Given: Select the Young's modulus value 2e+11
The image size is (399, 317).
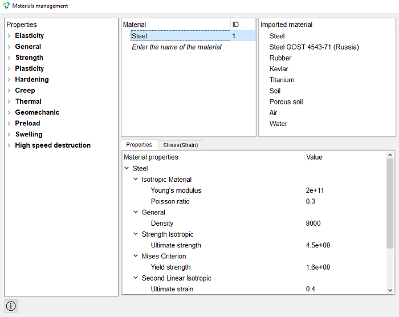Looking at the screenshot, I should [x=315, y=190].
